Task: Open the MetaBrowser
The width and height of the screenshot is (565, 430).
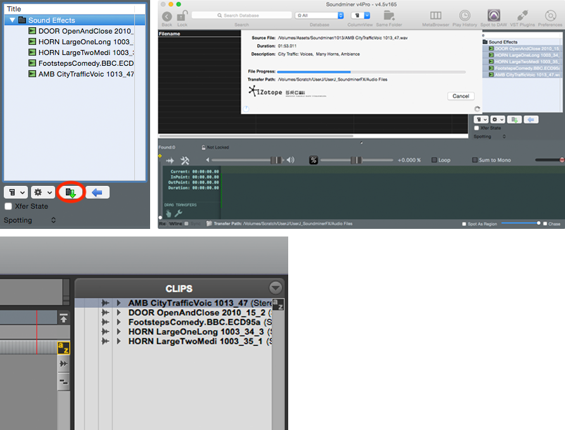Action: point(436,15)
